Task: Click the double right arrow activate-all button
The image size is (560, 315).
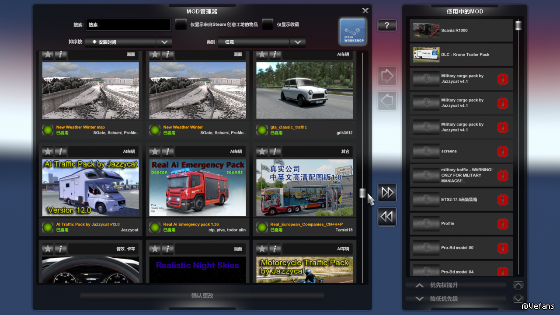Action: tap(387, 193)
